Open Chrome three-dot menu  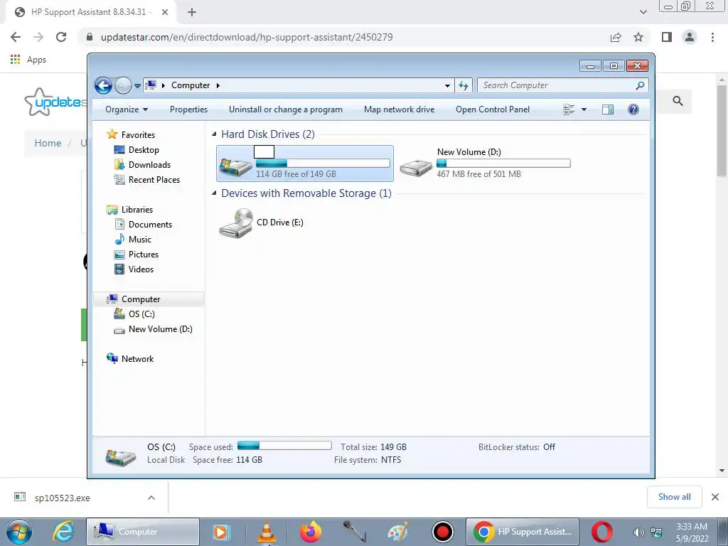coord(712,37)
